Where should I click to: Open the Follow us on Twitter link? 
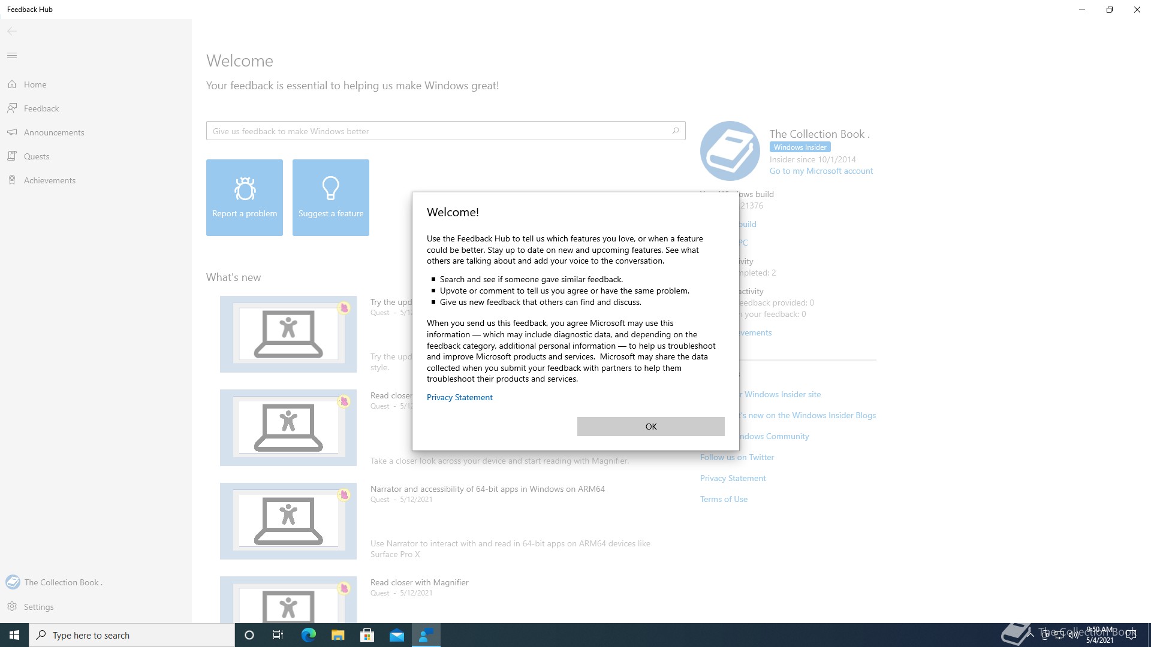(x=737, y=457)
